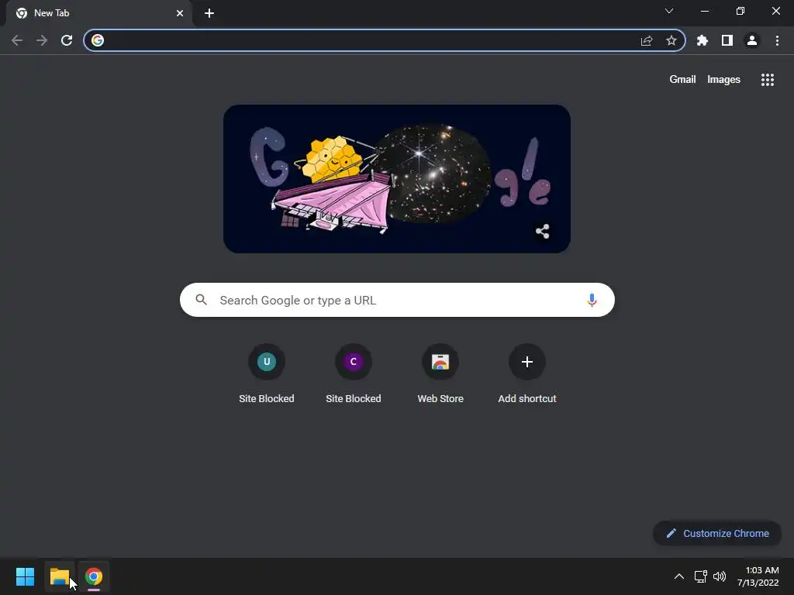Viewport: 794px width, 595px height.
Task: Open the Google apps grid
Action: pyautogui.click(x=767, y=80)
